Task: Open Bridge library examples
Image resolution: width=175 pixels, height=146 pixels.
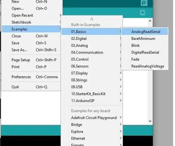Action: [x=92, y=125]
